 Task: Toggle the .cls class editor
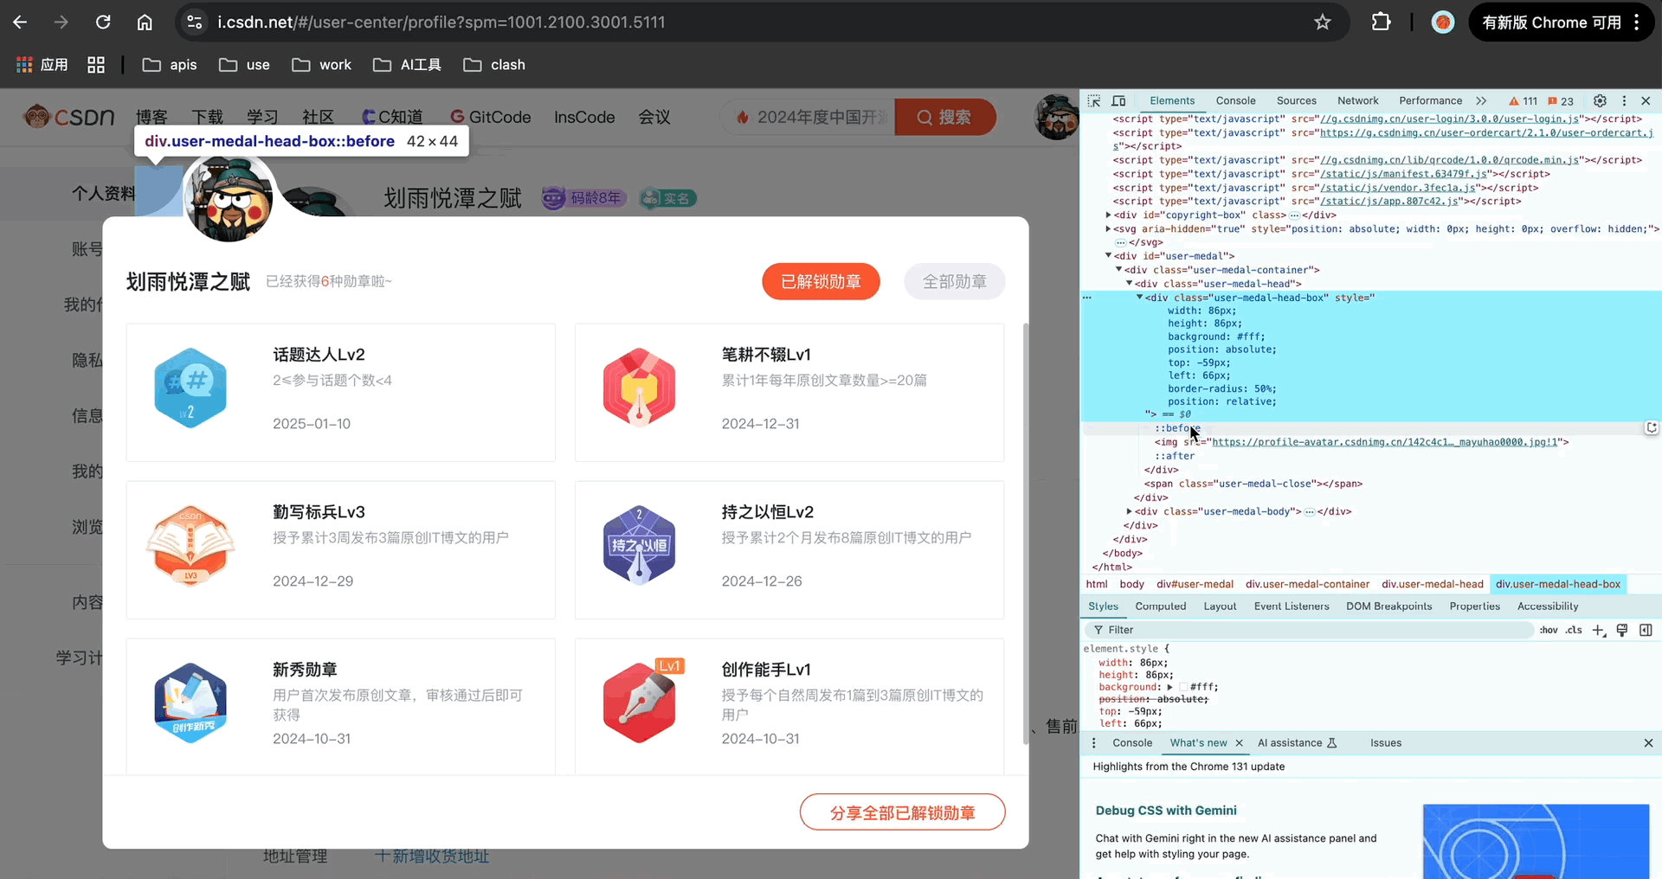click(x=1574, y=630)
